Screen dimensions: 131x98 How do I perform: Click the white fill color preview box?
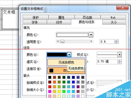(72, 35)
